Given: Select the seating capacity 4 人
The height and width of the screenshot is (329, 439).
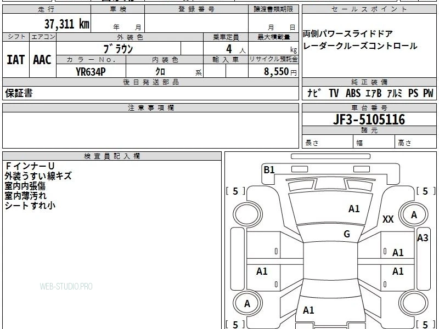Looking at the screenshot, I should tap(235, 49).
